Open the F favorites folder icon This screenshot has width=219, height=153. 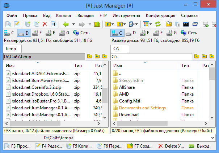(x=108, y=24)
